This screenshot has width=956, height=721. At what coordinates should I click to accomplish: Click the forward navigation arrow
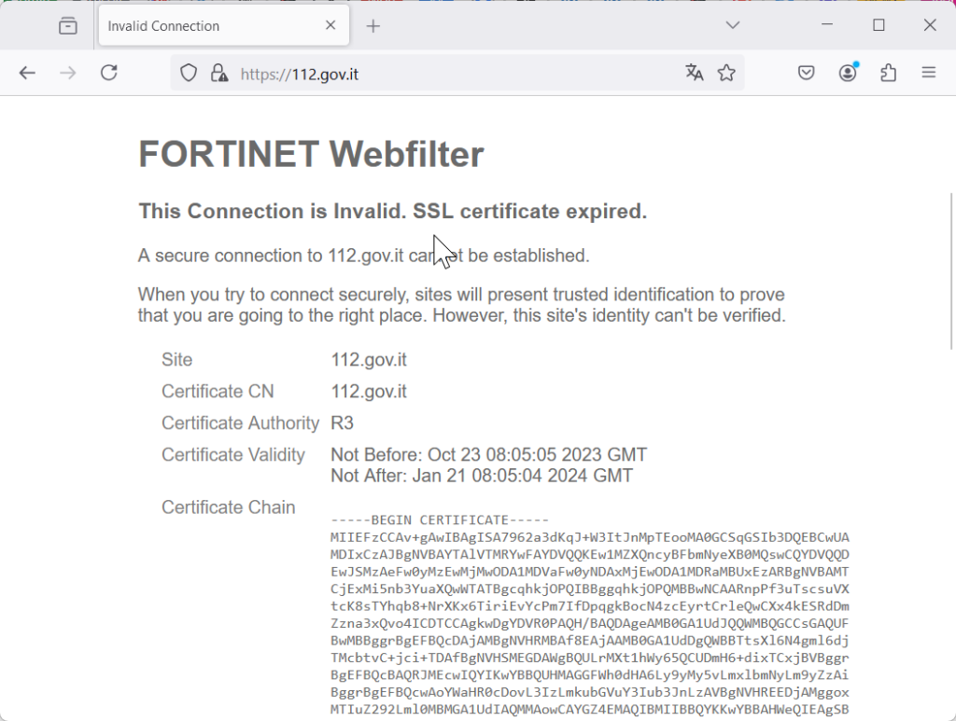tap(67, 73)
